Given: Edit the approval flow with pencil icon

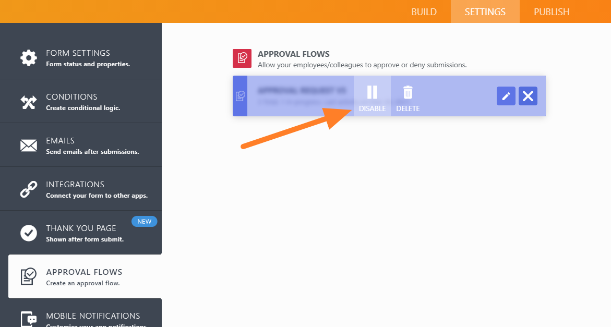Looking at the screenshot, I should (x=506, y=96).
